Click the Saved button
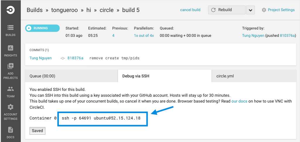This screenshot has height=142, width=300. pos(37,131)
